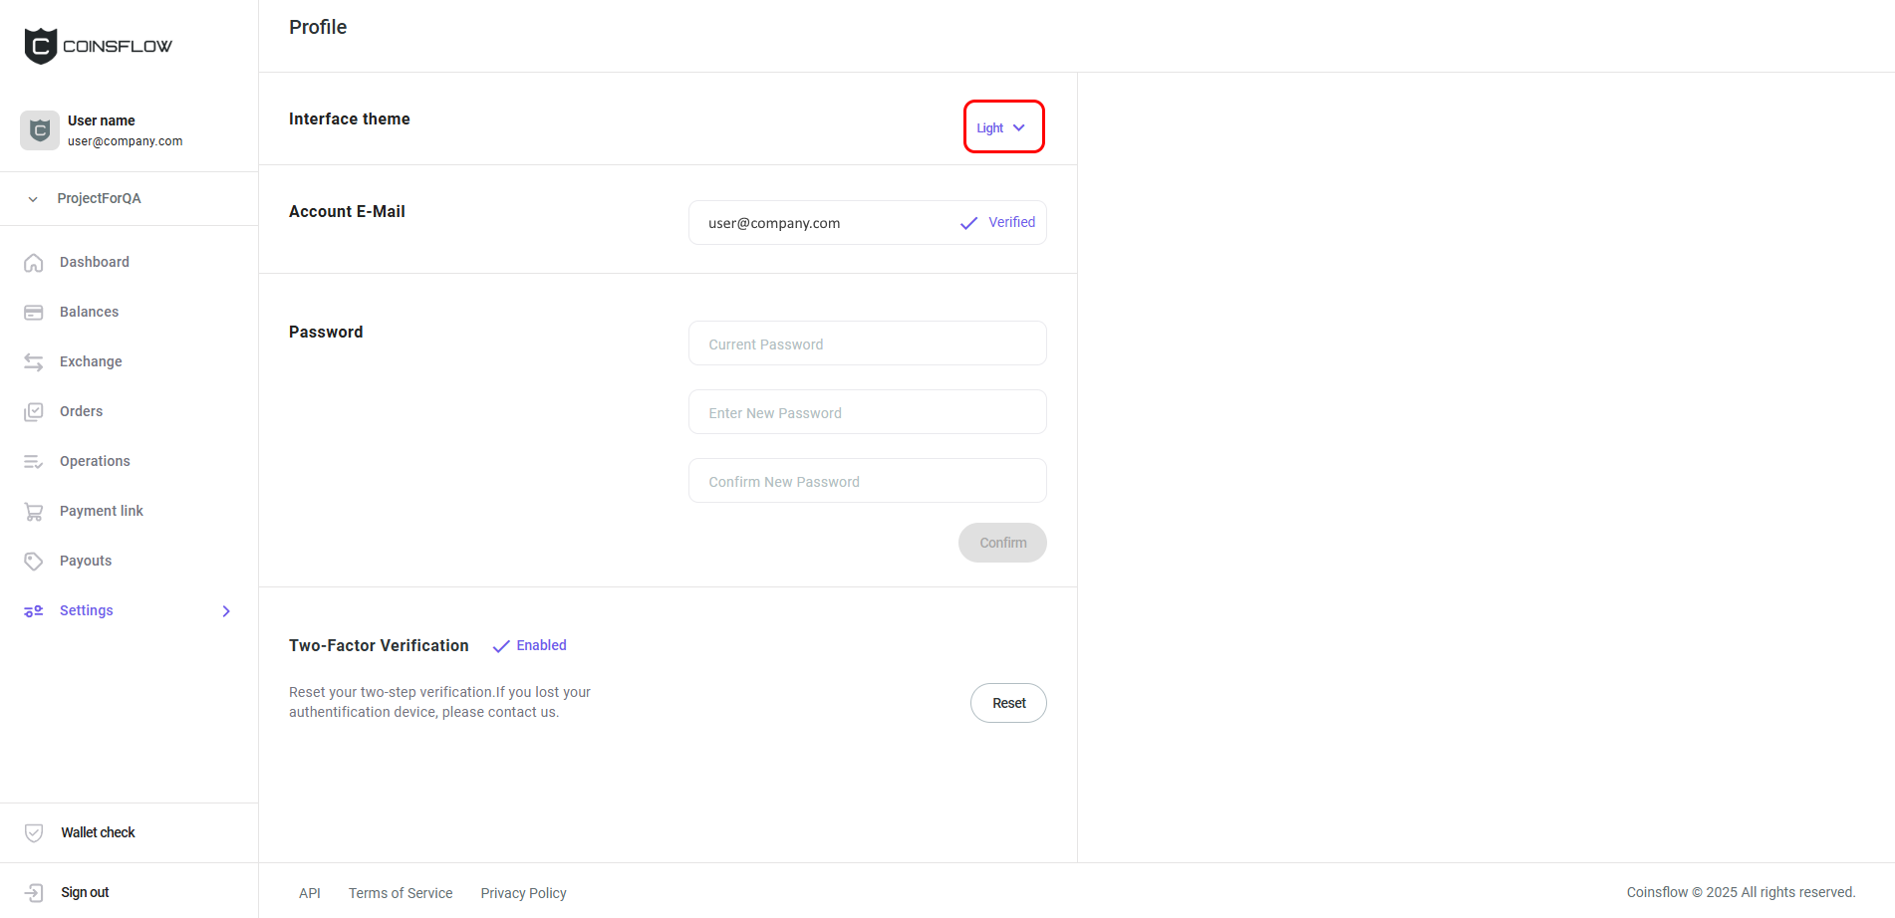Expand the Settings submenu chevron
Image resolution: width=1895 pixels, height=918 pixels.
[x=226, y=611]
